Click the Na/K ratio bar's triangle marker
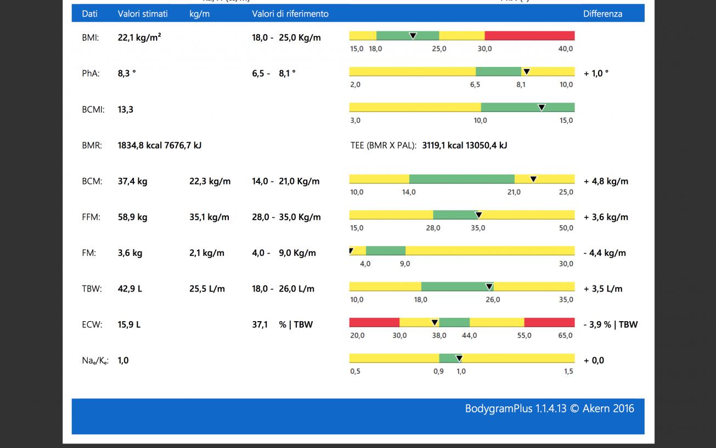Viewport: 716px width, 448px height. click(x=459, y=359)
